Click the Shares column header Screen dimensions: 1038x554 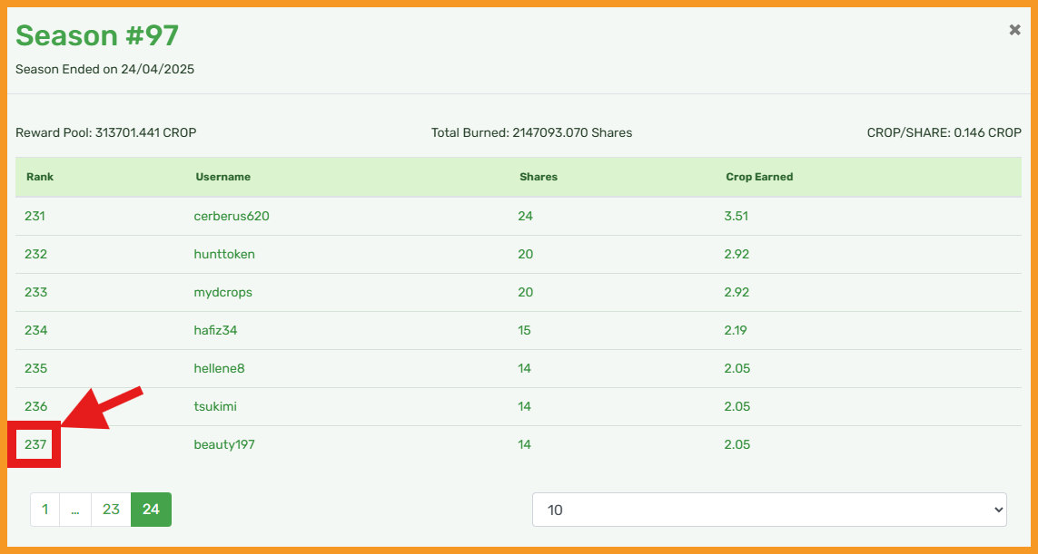tap(539, 177)
